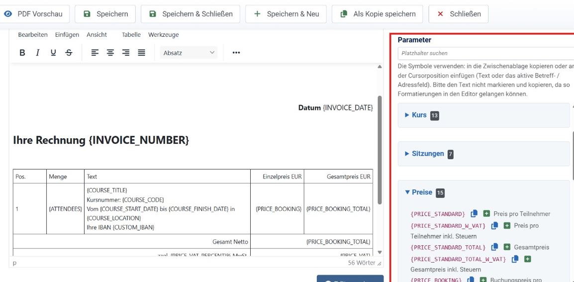Align text right
Image resolution: width=574 pixels, height=282 pixels.
(x=126, y=53)
